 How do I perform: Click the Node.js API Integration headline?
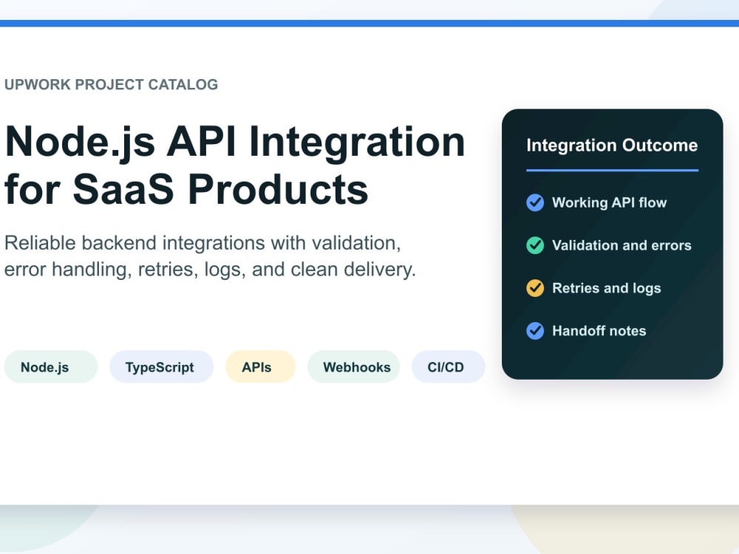pos(235,165)
